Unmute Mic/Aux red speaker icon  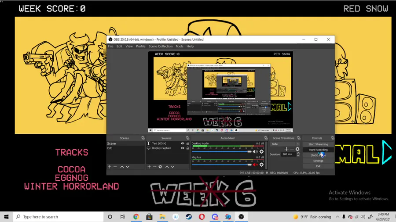pyautogui.click(x=255, y=165)
